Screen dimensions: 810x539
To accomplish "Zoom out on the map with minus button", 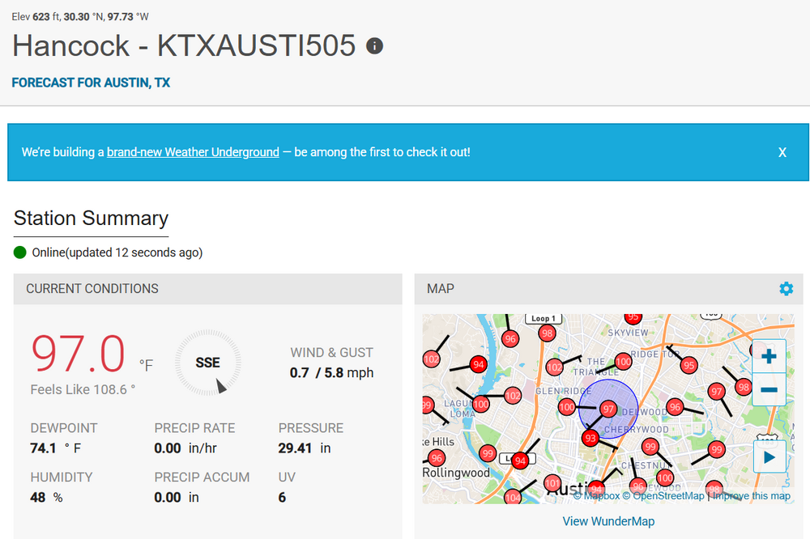I will pos(769,390).
